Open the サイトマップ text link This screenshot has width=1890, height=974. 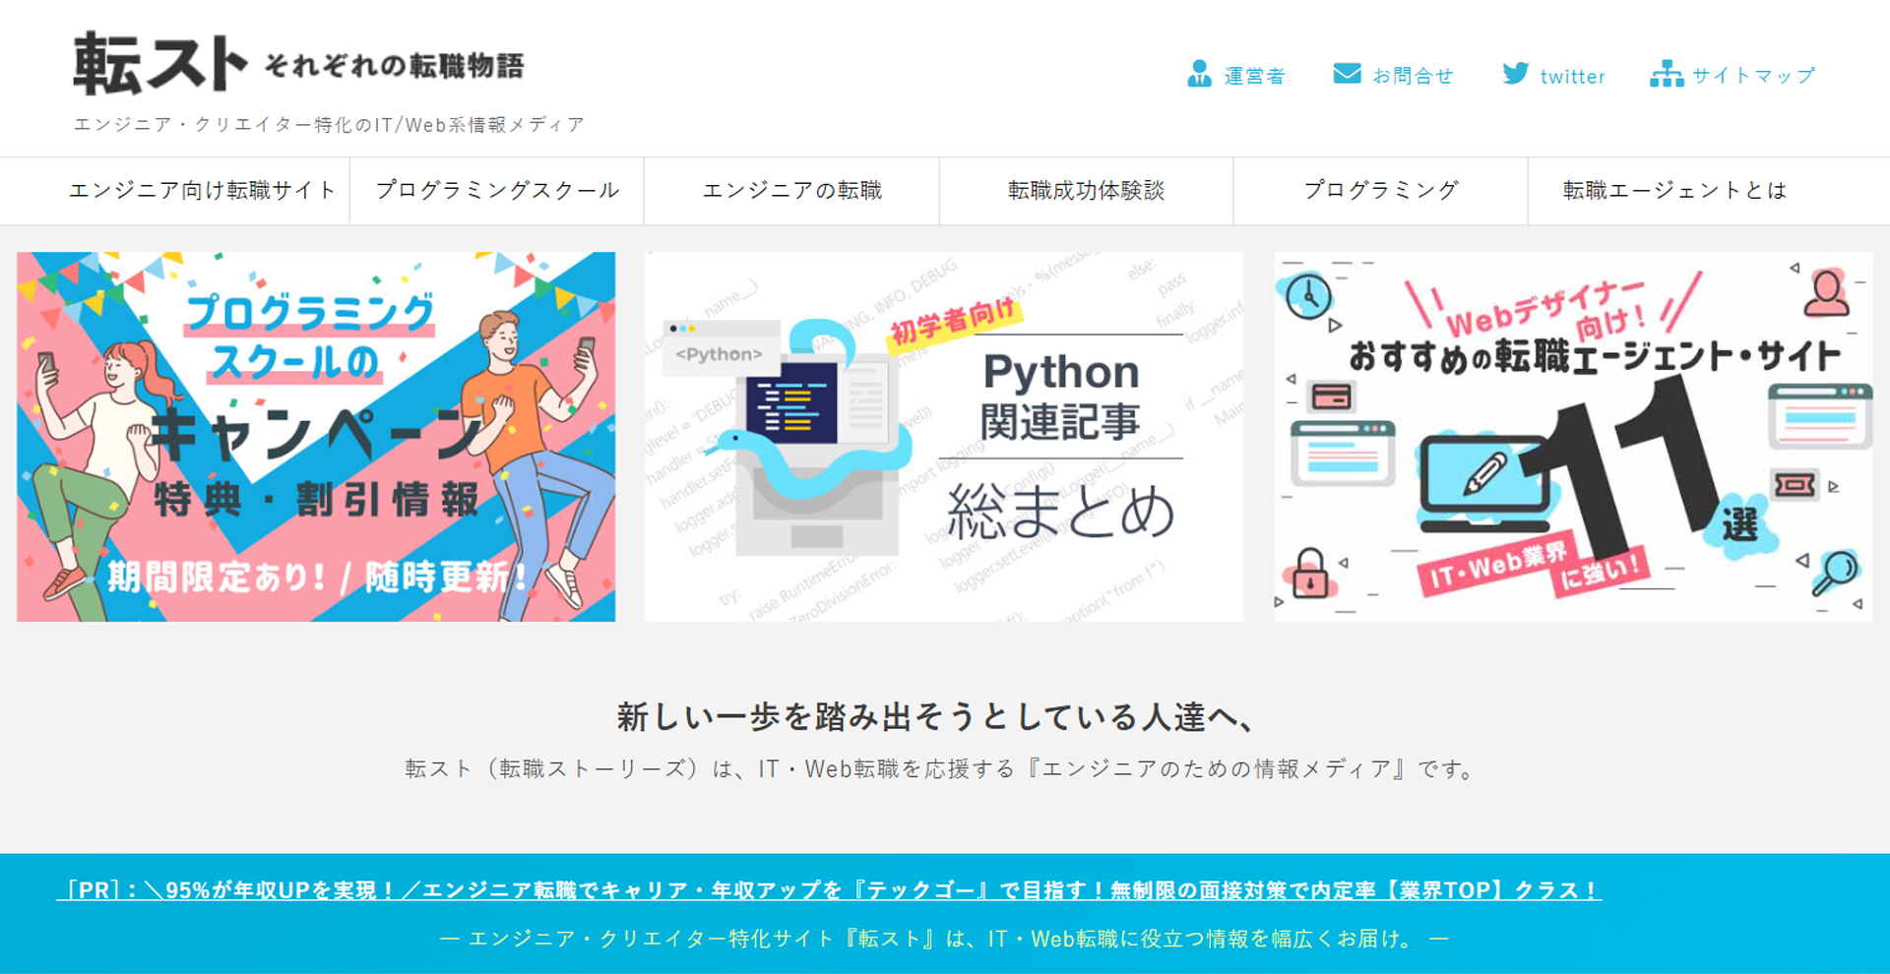click(x=1753, y=77)
